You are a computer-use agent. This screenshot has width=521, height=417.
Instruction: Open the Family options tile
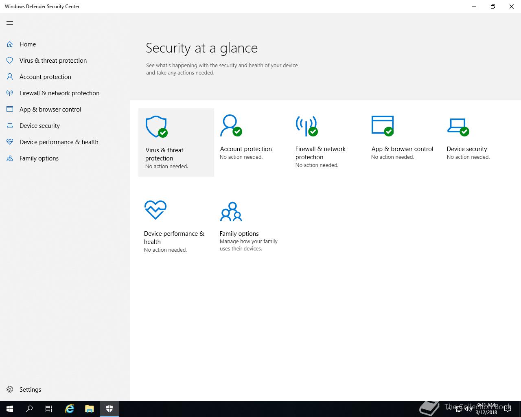252,226
